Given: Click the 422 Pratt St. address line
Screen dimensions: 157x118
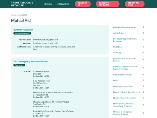Looking at the screenshot, I should click(39, 114).
